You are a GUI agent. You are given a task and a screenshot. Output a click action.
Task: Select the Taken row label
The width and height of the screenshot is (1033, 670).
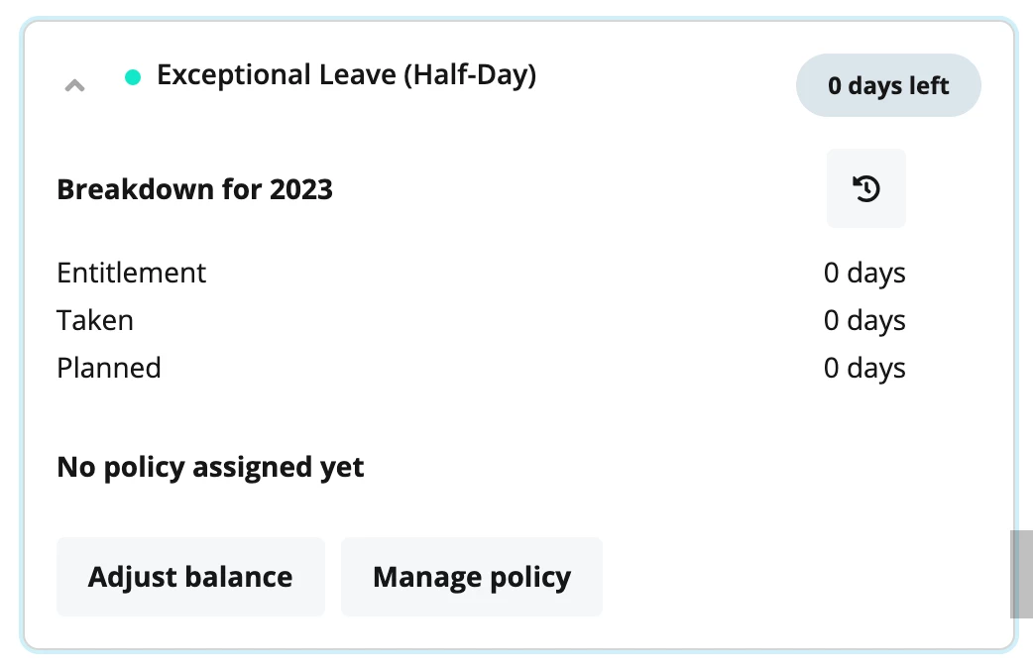coord(95,320)
